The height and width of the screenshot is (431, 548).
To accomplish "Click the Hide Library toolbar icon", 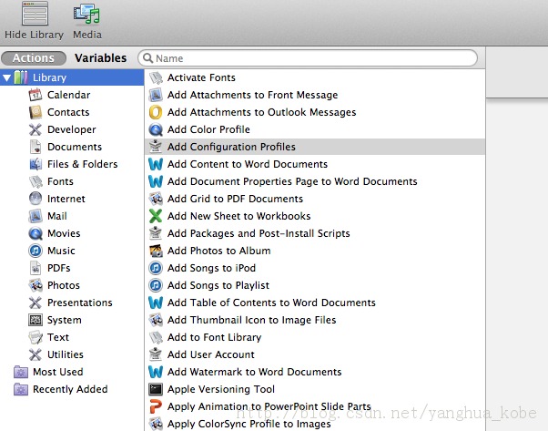I will click(x=35, y=14).
